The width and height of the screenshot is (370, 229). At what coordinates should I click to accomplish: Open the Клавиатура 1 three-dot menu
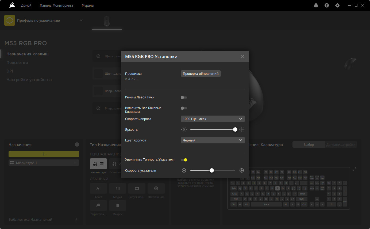(x=75, y=163)
